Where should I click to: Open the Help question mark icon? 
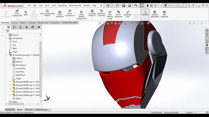pos(193,6)
